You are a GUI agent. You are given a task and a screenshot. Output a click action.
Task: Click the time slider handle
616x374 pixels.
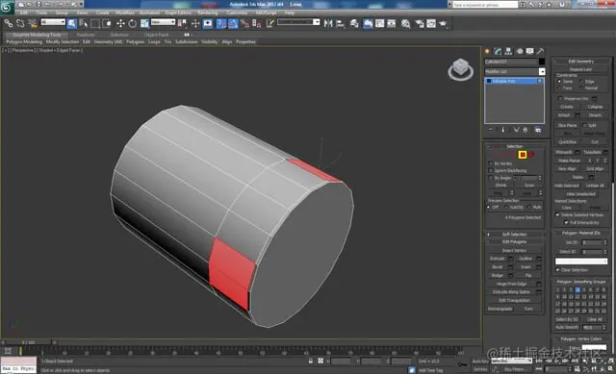[x=28, y=342]
